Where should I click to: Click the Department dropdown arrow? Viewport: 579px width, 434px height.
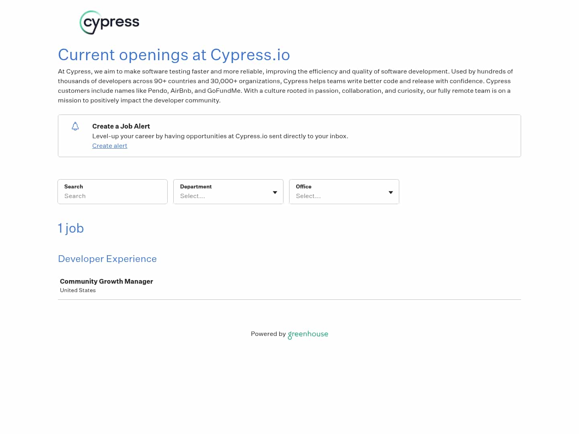coord(275,192)
